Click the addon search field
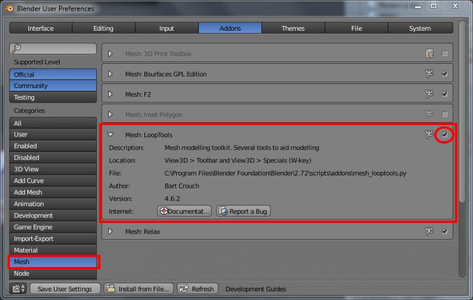The image size is (473, 300). click(x=53, y=48)
